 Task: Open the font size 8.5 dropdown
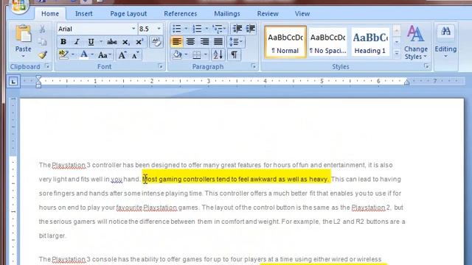point(159,29)
